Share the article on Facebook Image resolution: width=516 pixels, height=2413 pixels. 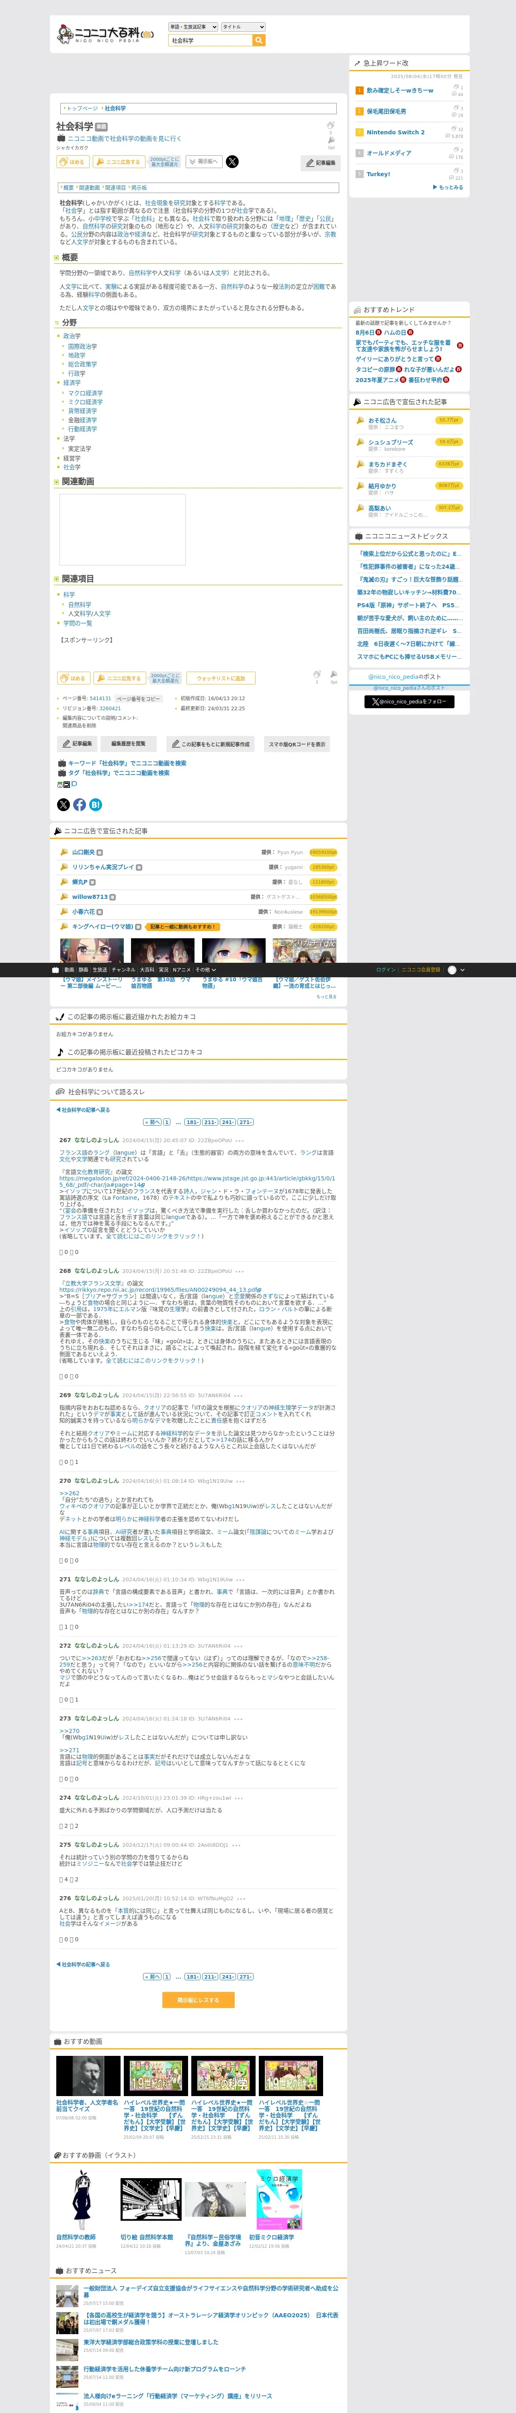(x=80, y=805)
